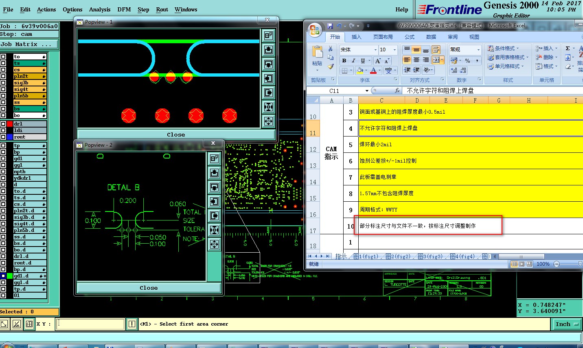Click the Italic icon in the Excel ribbon
Viewport: 583px width, 348px height.
[x=353, y=60]
